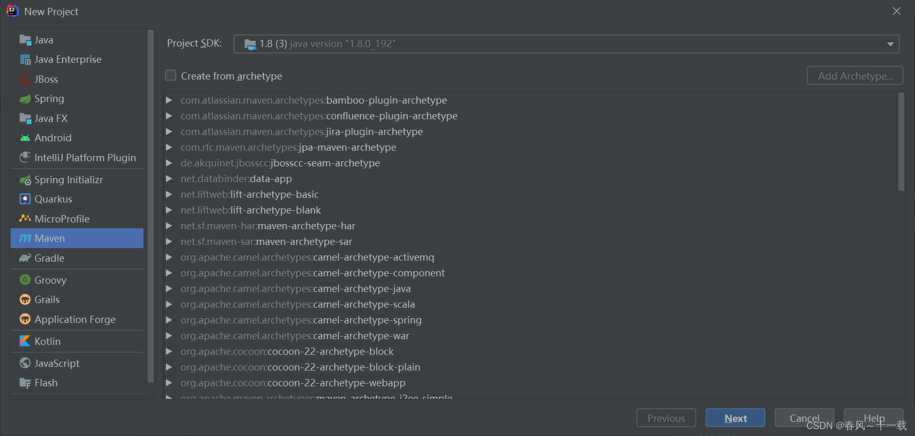915x436 pixels.
Task: Select Java project type label
Action: (x=44, y=40)
